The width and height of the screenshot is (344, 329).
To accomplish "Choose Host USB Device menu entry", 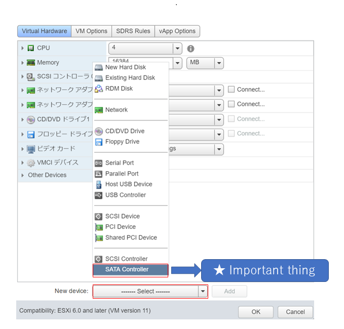I will [x=131, y=184].
